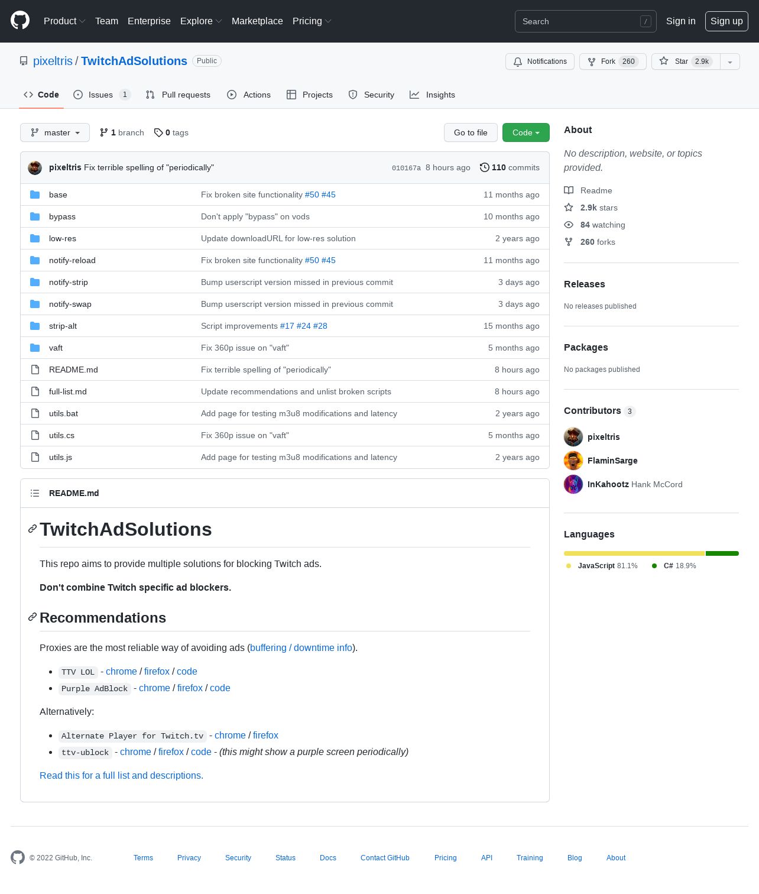Click the Enterprise header link
The width and height of the screenshot is (759, 894).
click(149, 21)
